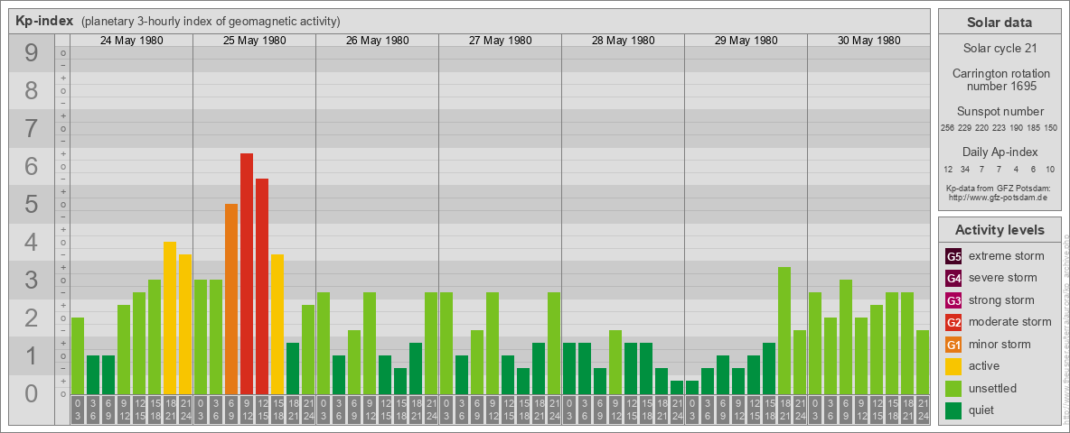The width and height of the screenshot is (1070, 433).
Task: Click the yellow 21-24 bar on 24 May 1980
Action: 185,324
